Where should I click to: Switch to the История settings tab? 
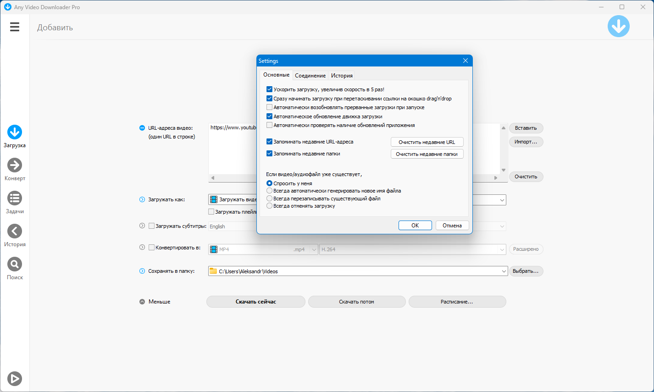pyautogui.click(x=342, y=76)
